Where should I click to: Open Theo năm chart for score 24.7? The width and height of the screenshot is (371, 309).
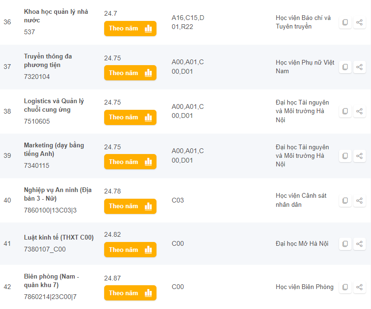click(x=130, y=29)
